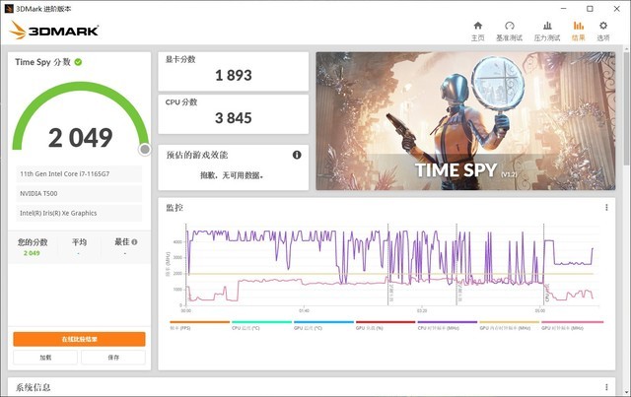
Task: Toggle the orange 帧率 (FPS) legend item
Action: click(199, 325)
